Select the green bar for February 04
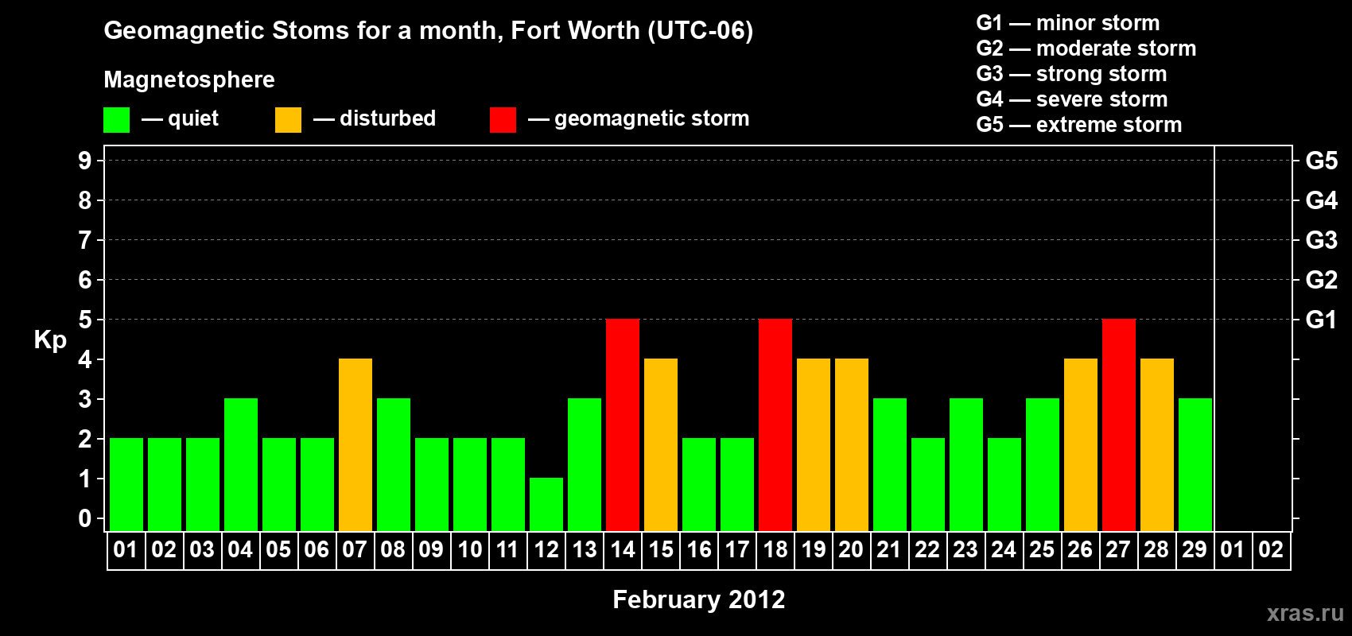 241,464
